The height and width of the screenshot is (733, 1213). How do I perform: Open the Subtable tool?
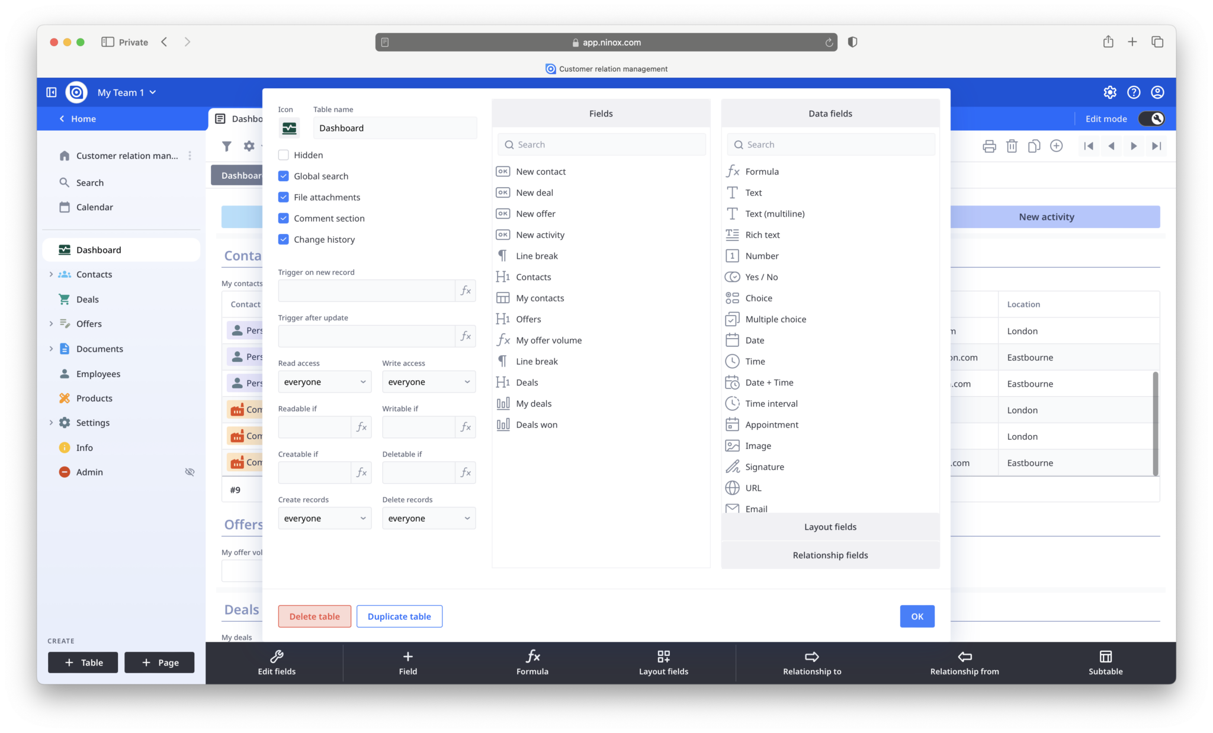click(x=1105, y=662)
